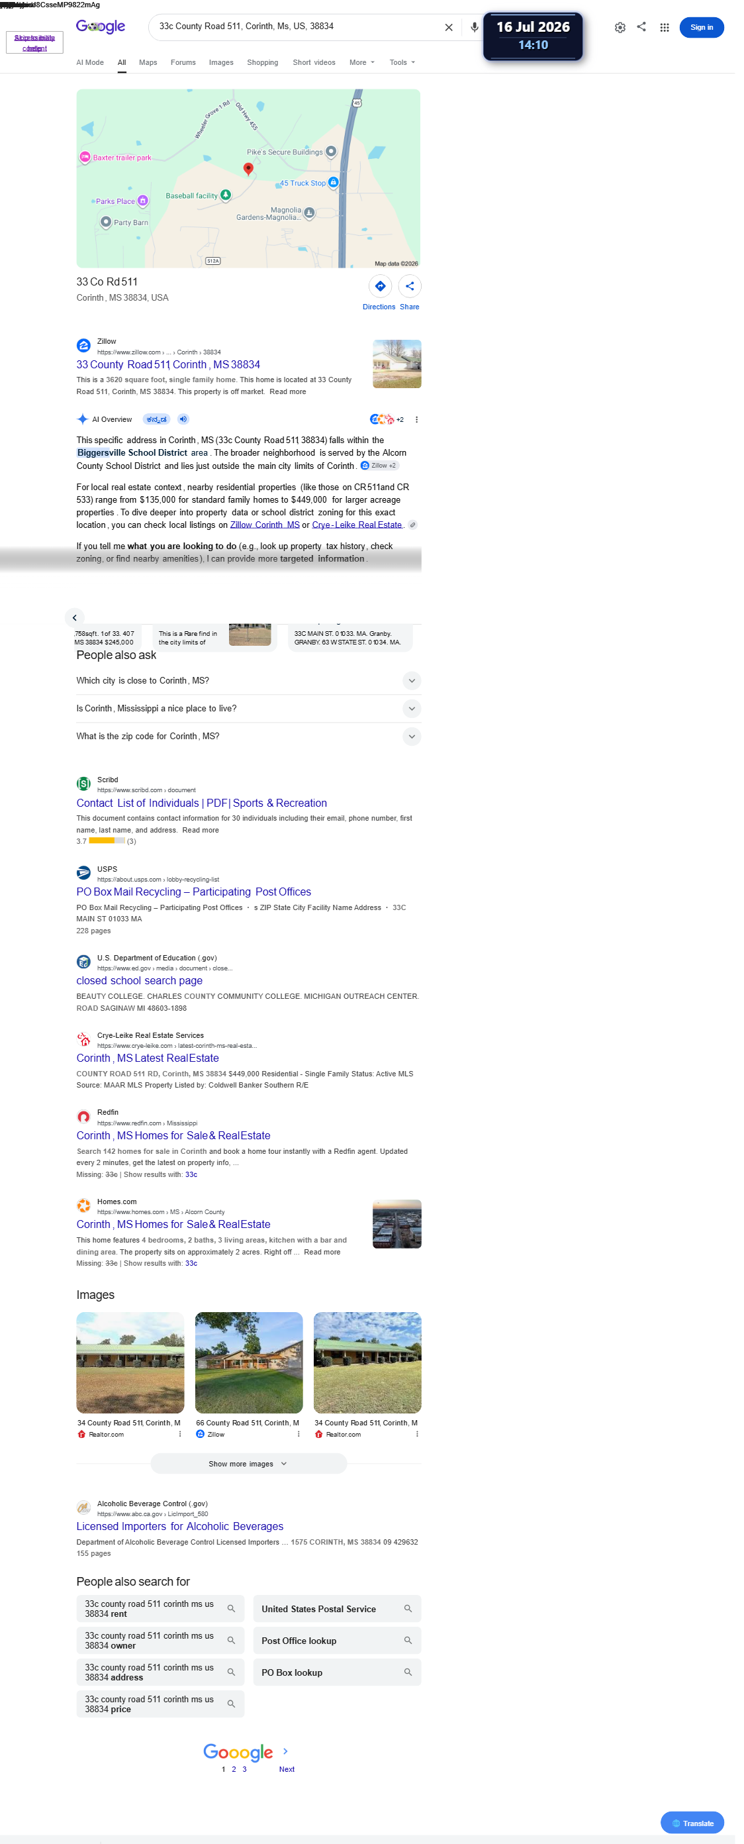
Task: Open AI Overview three-dot menu
Action: [x=416, y=419]
